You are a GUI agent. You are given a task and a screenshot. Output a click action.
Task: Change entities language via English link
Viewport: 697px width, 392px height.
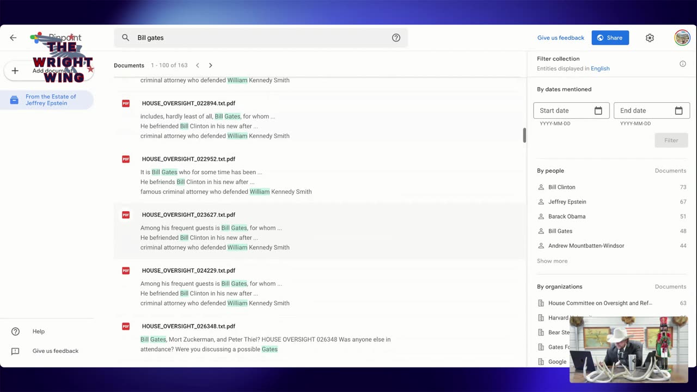click(x=600, y=69)
